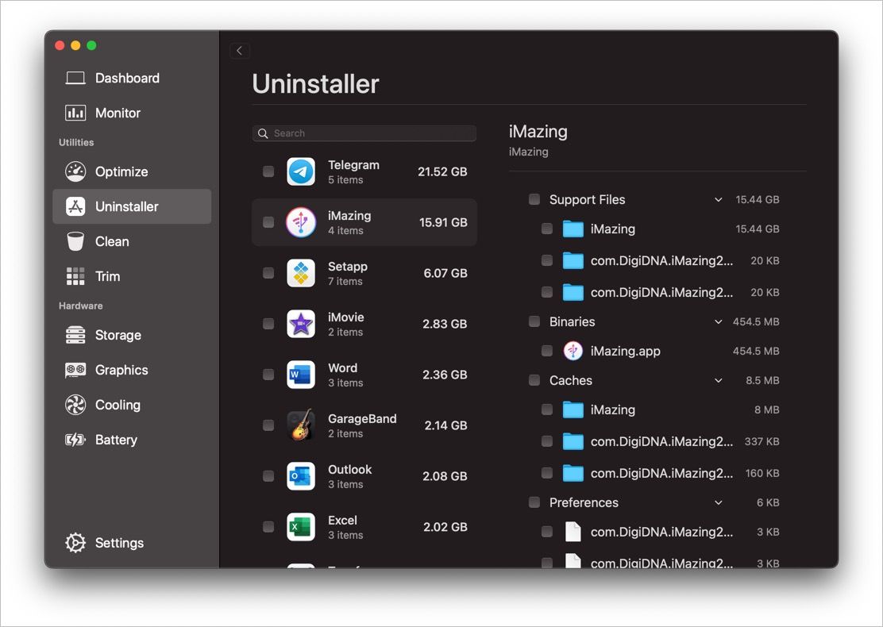The image size is (883, 627).
Task: Collapse the Support Files chevron
Action: [718, 200]
